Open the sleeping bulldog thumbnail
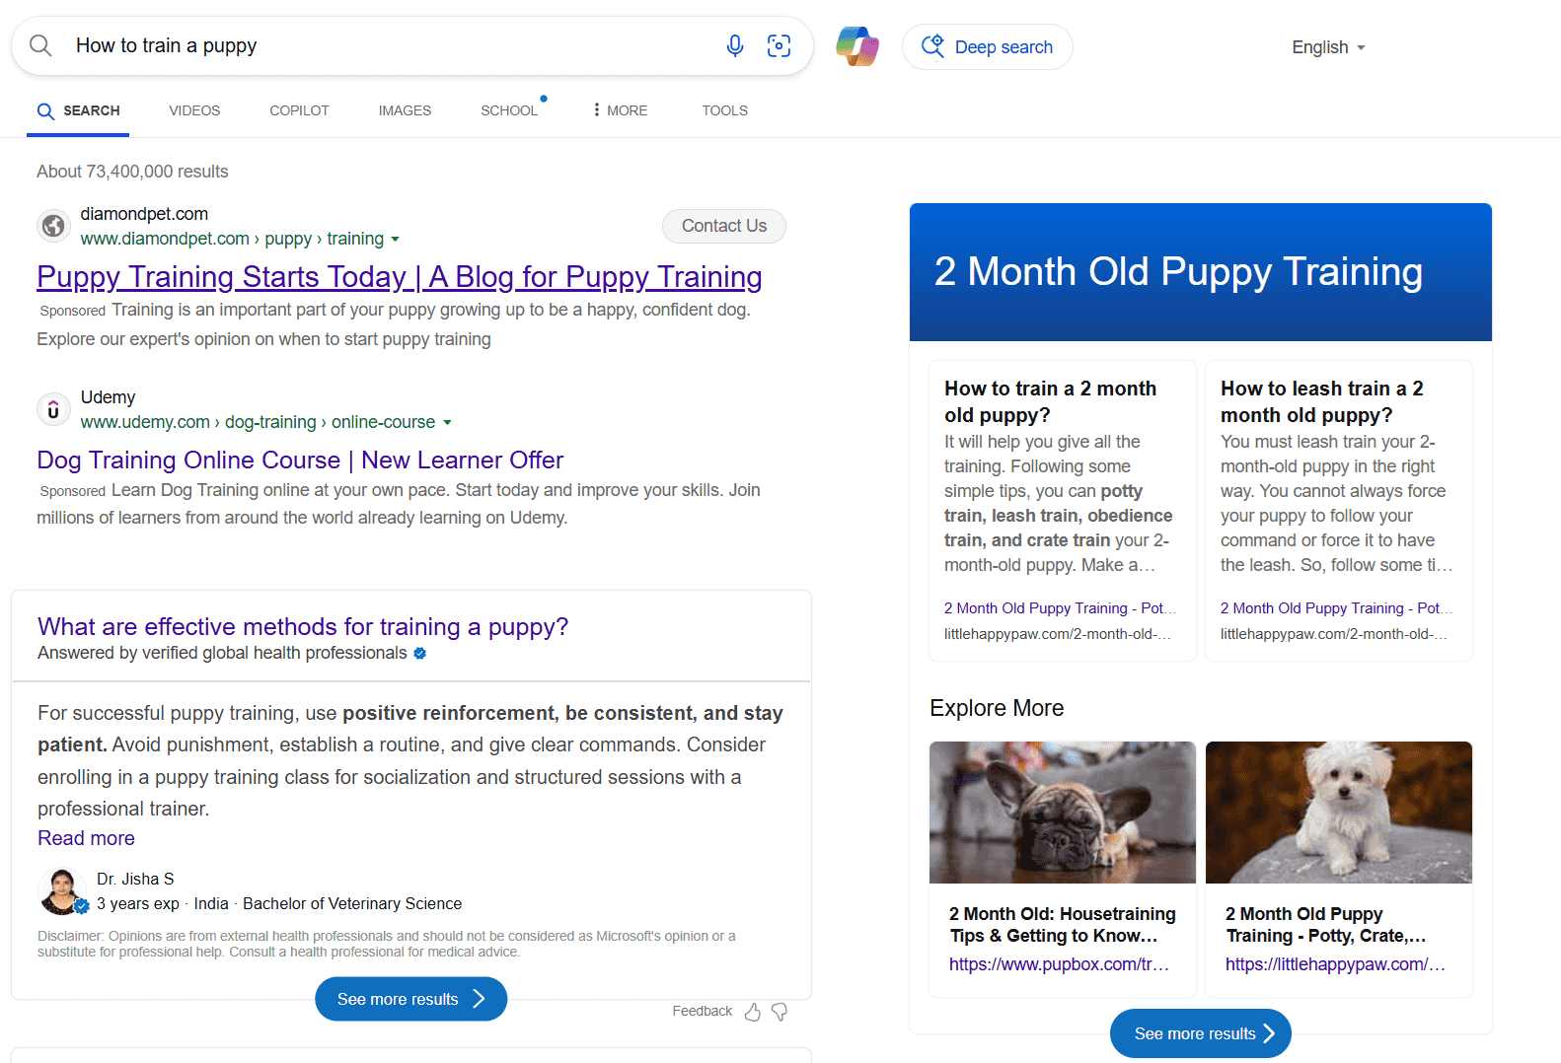Viewport: 1561px width, 1063px height. 1063,813
